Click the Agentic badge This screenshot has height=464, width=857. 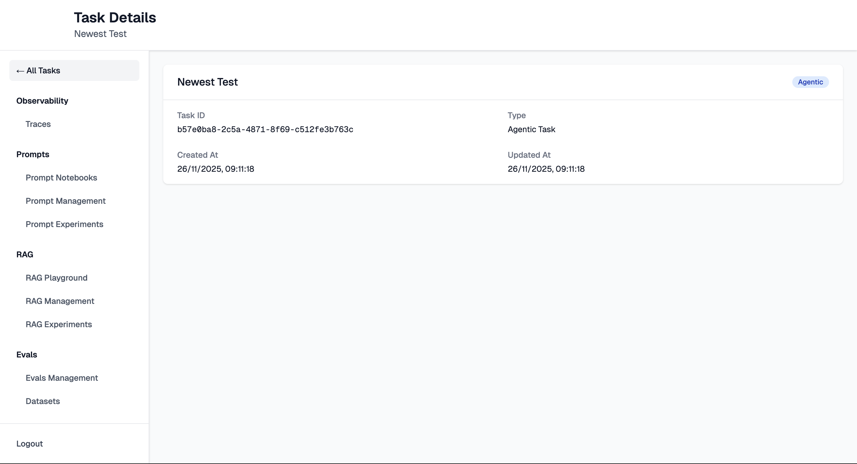click(810, 82)
